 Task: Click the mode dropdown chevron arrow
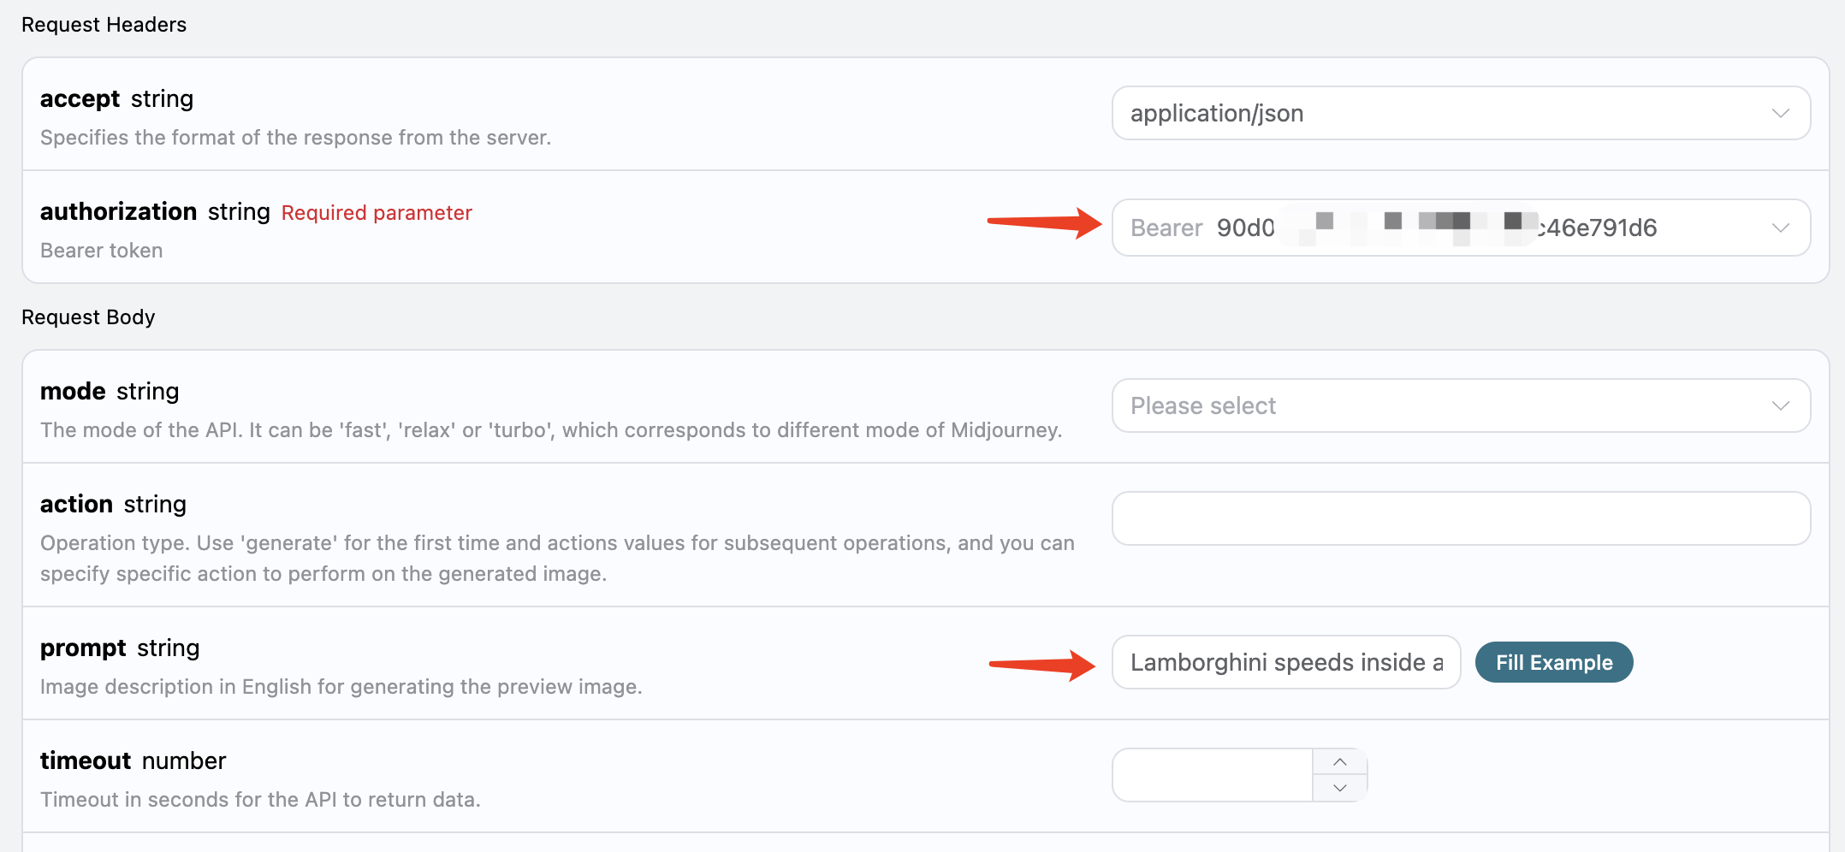(x=1781, y=405)
